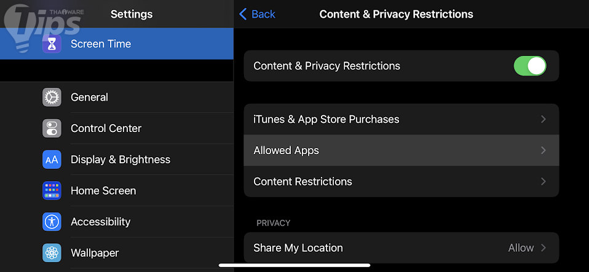The height and width of the screenshot is (272, 589).
Task: Expand the Content Restrictions chevron
Action: 543,182
